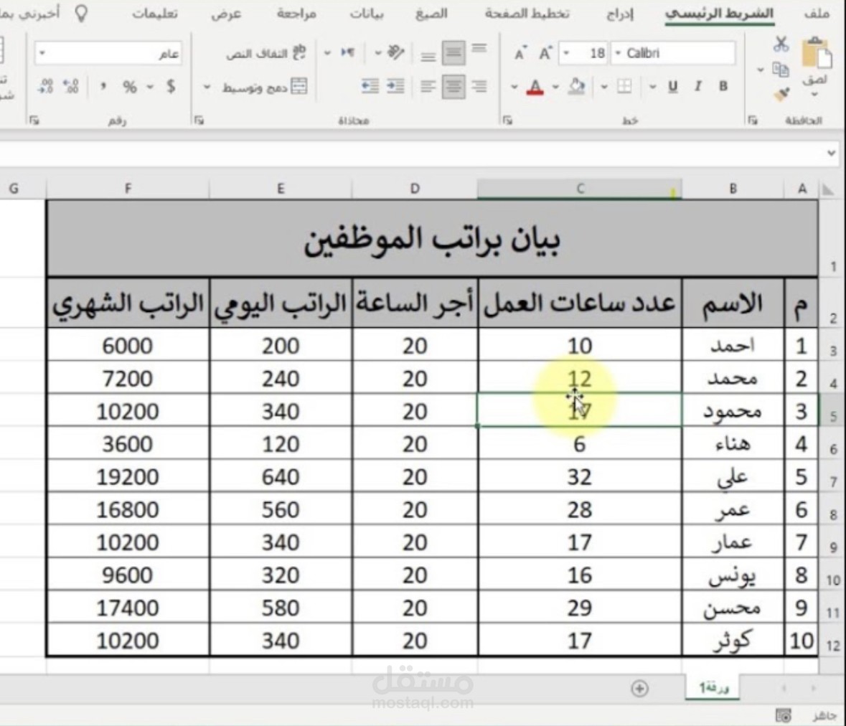Toggle Wrap Text (التفاف النص)
This screenshot has width=846, height=726.
click(x=266, y=53)
